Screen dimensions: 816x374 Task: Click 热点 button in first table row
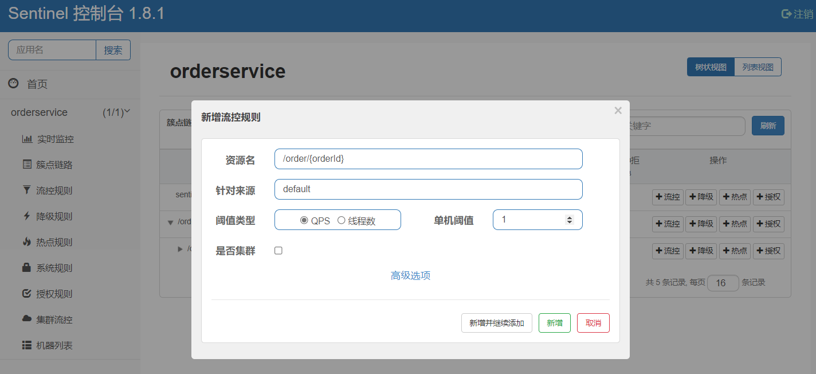[x=735, y=197]
